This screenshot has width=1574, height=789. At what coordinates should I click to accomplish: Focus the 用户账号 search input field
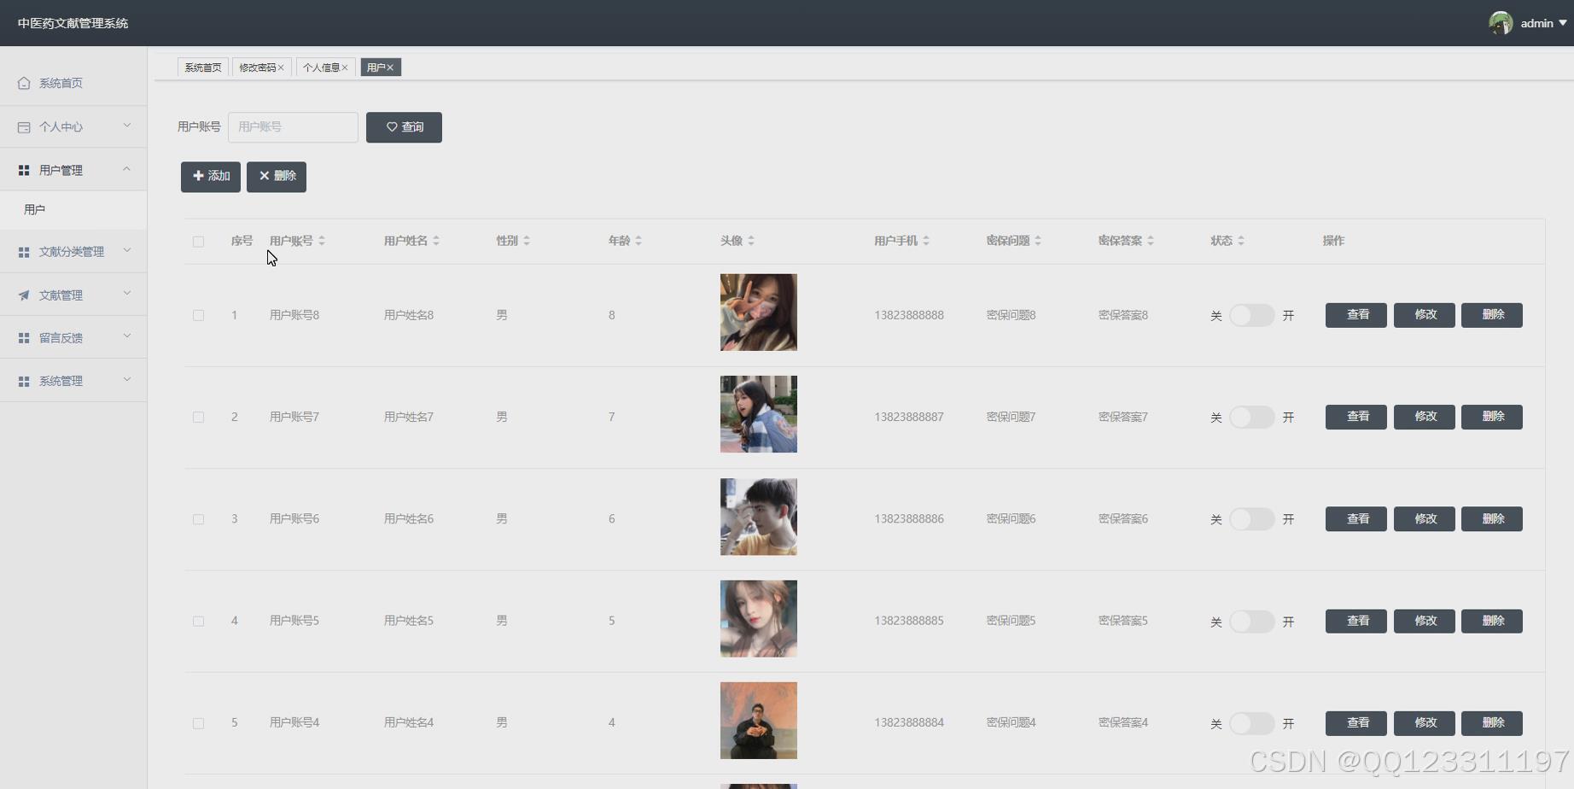click(293, 127)
